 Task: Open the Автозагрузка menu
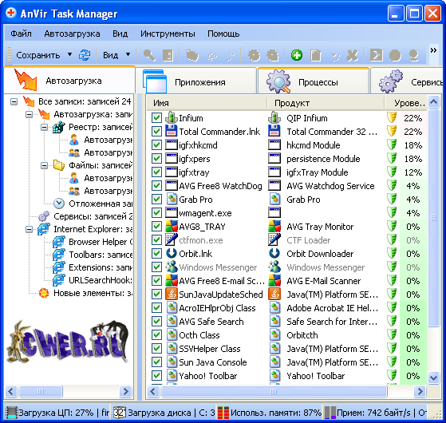[x=72, y=34]
